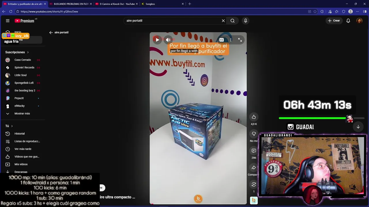The width and height of the screenshot is (369, 207).
Task: Go back in the browser
Action: [x=4, y=11]
